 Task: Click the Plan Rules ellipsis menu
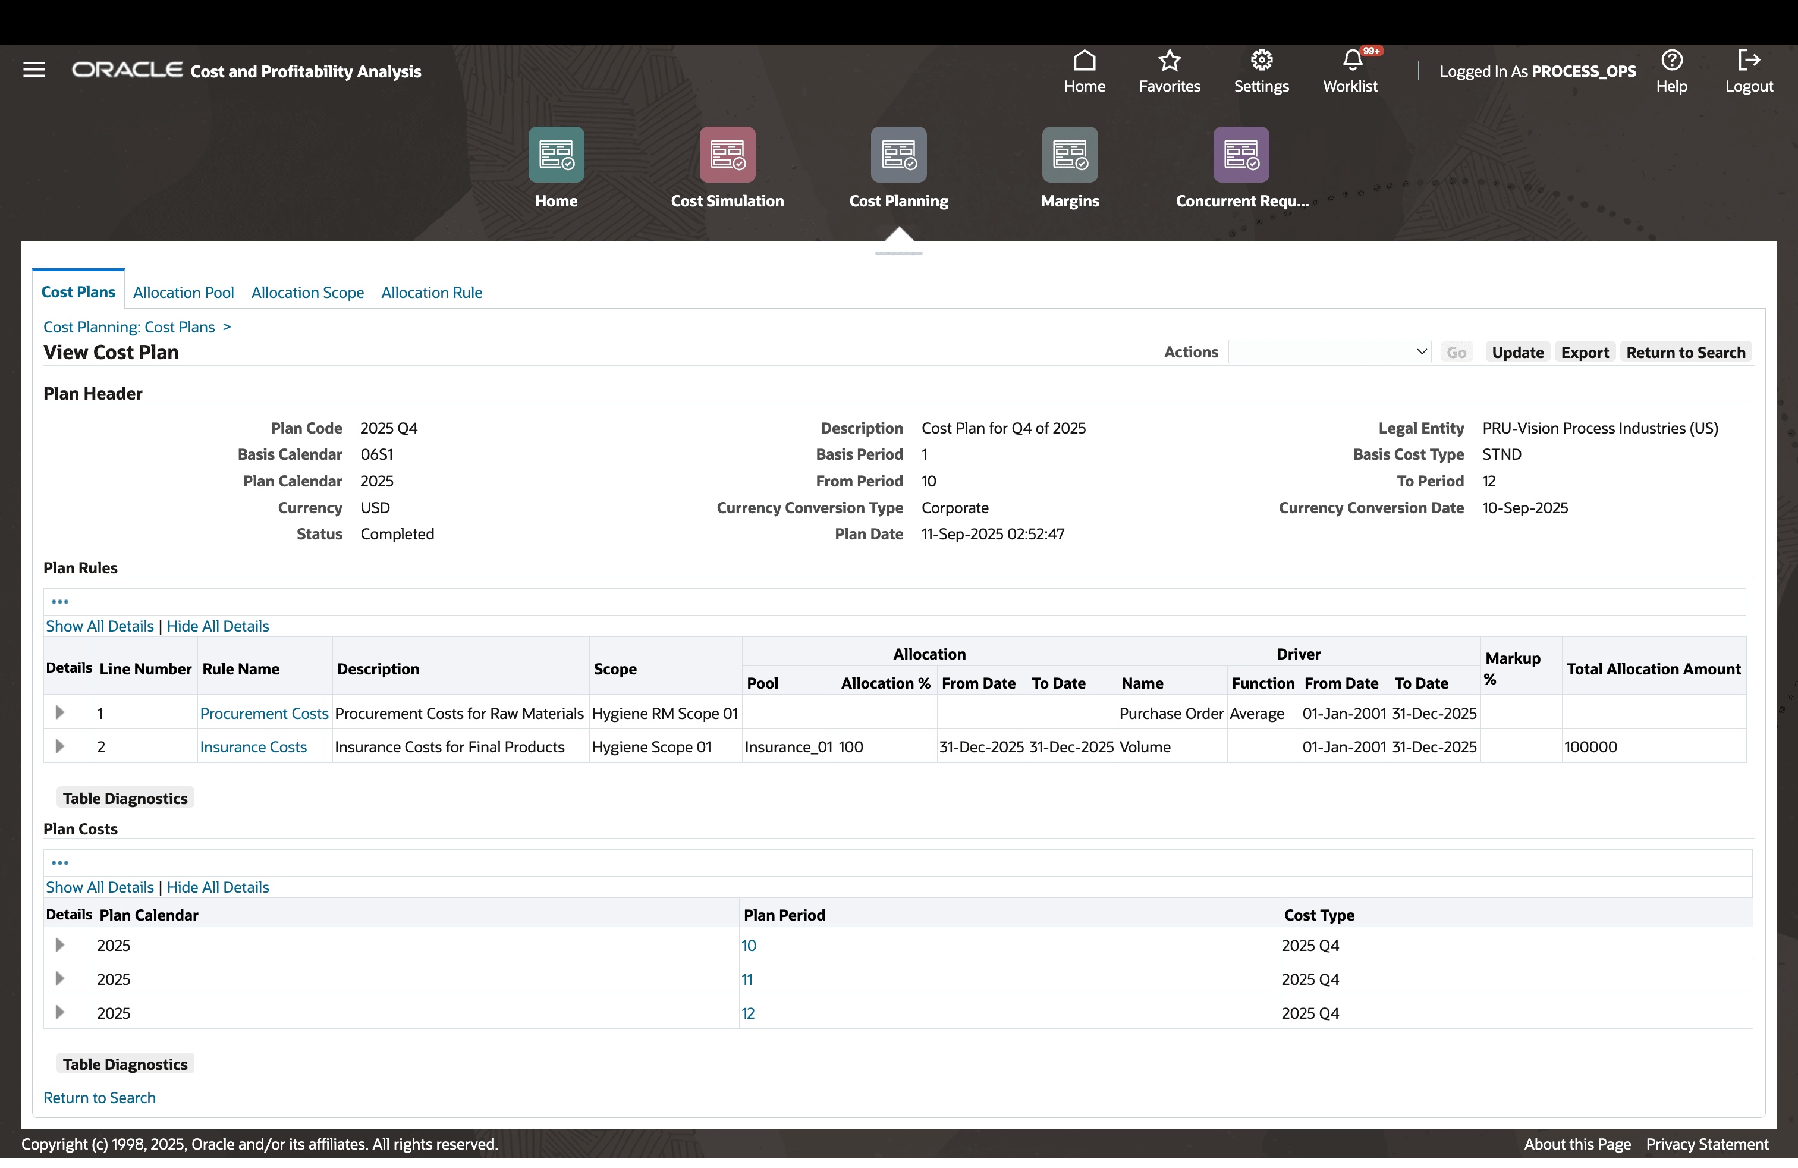[59, 602]
